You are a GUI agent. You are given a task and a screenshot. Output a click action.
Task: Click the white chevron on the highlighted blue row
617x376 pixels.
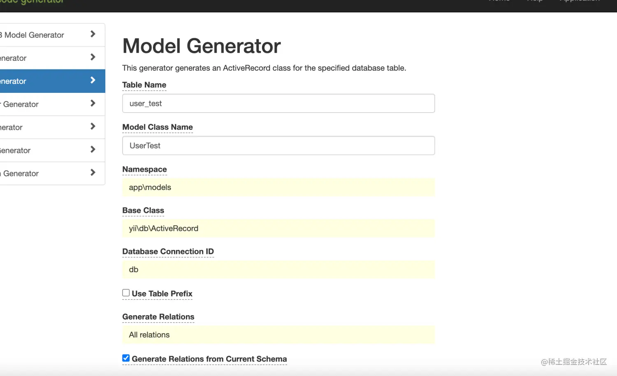click(93, 80)
